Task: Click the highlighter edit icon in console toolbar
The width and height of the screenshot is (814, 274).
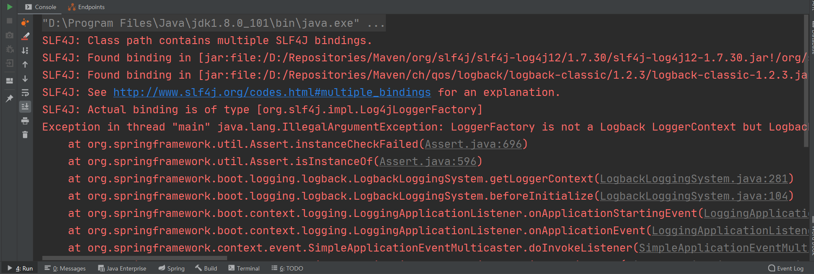Action: (25, 36)
